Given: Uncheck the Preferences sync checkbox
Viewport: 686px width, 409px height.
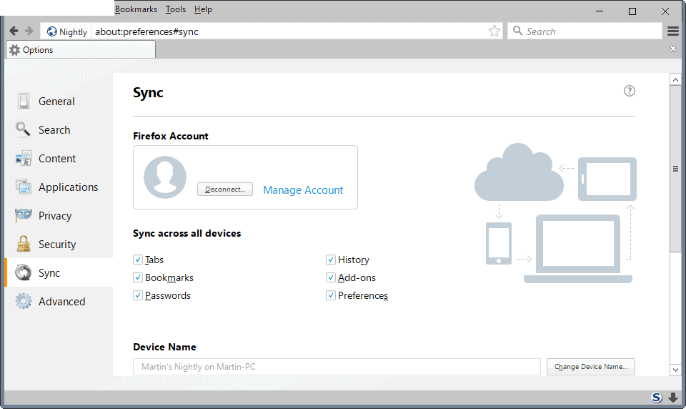Looking at the screenshot, I should coord(331,295).
